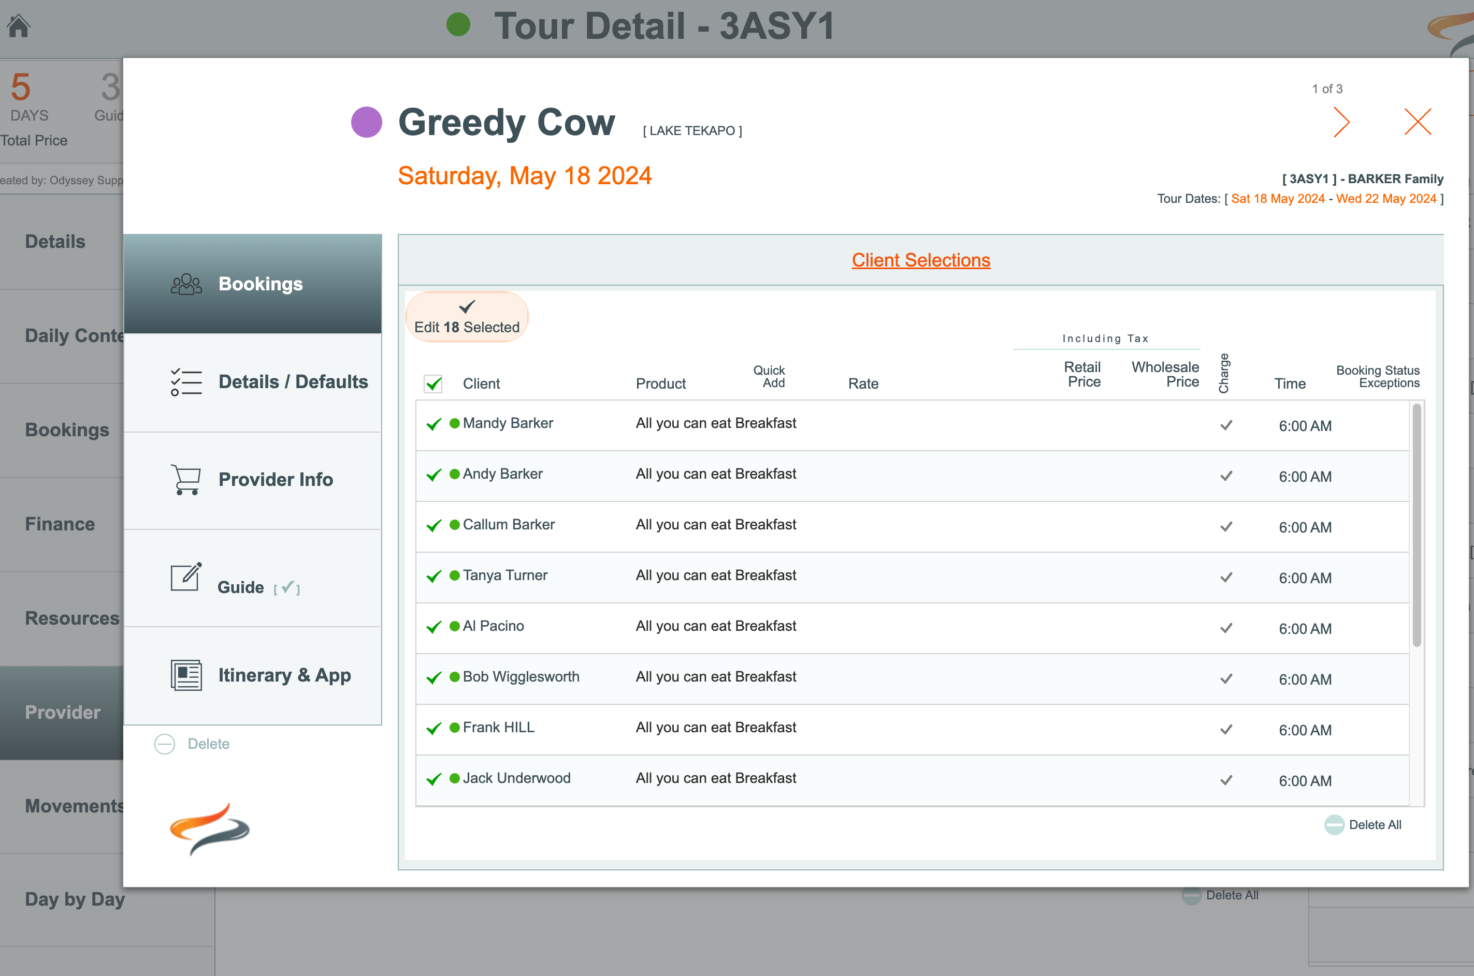Click the Bookings people group icon
This screenshot has width=1474, height=976.
click(x=186, y=285)
